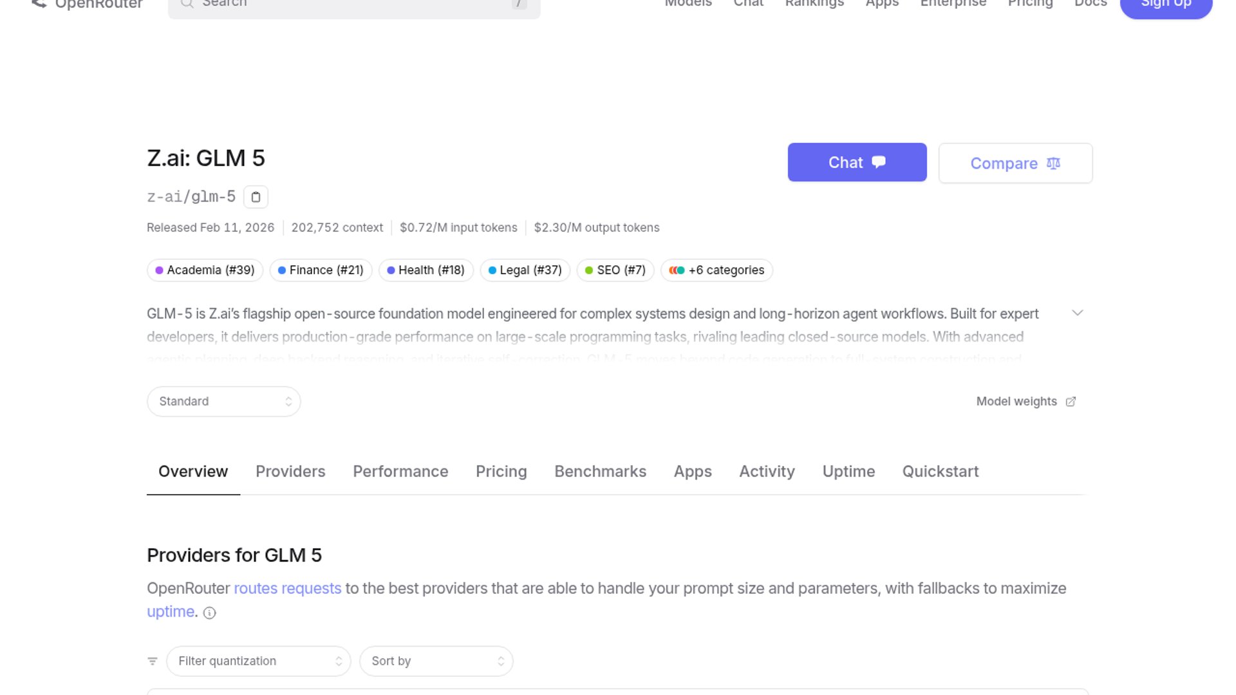This screenshot has width=1236, height=695.
Task: Click the OpenRouter logo
Action: (x=40, y=3)
